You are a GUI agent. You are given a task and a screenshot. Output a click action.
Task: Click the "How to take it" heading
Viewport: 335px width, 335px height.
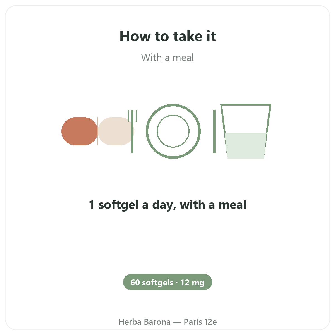[x=168, y=37]
